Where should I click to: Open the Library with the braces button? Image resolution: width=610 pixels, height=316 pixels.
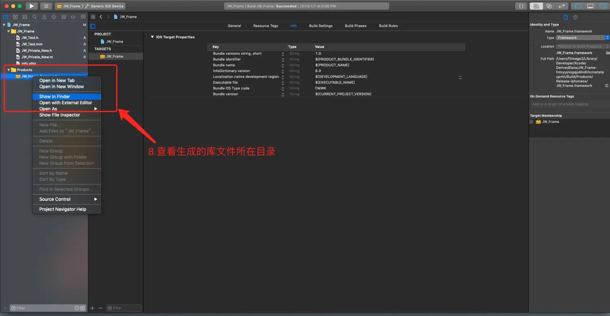pos(521,6)
